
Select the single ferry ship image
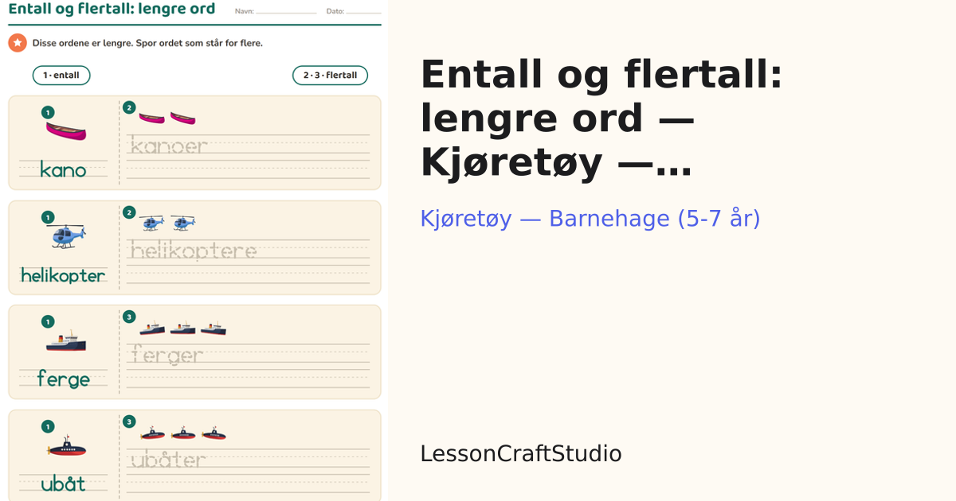(x=66, y=341)
